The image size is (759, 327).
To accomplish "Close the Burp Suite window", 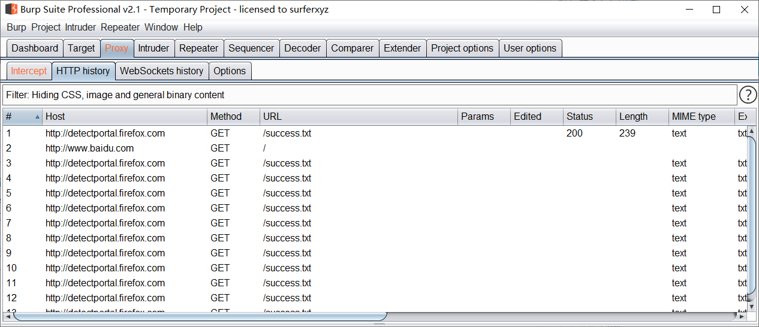I will click(x=744, y=10).
